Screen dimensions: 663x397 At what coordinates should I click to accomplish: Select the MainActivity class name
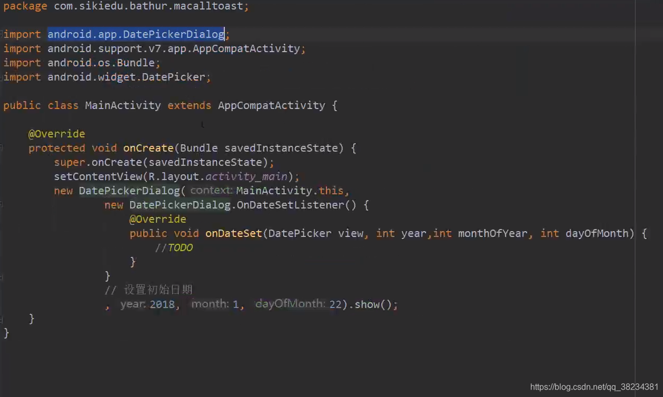click(123, 105)
